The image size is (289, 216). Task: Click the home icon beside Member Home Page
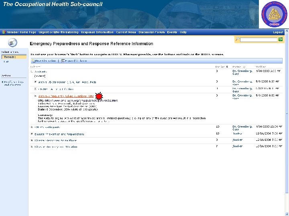coord(4,32)
